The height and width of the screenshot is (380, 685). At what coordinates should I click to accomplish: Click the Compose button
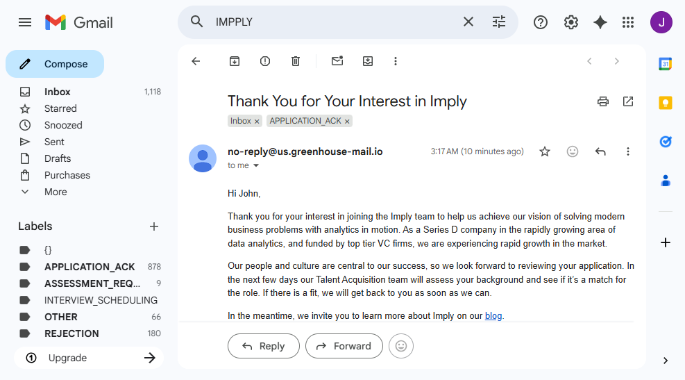pos(55,64)
